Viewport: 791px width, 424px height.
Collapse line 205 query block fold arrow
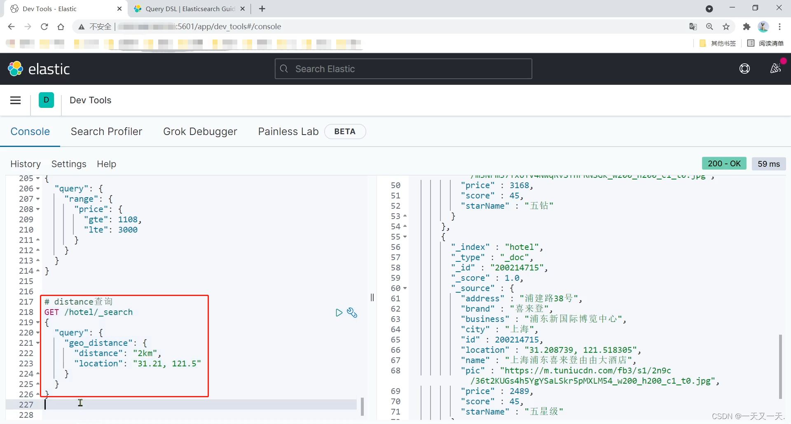coord(38,178)
